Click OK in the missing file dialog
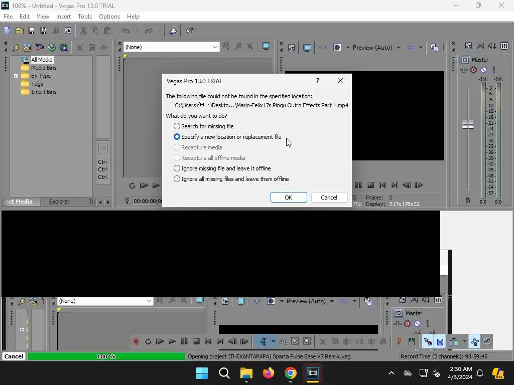This screenshot has width=514, height=385. (x=289, y=198)
